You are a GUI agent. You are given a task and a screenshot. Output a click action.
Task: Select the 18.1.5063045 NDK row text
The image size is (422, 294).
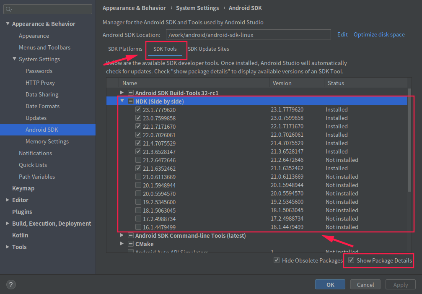159,211
